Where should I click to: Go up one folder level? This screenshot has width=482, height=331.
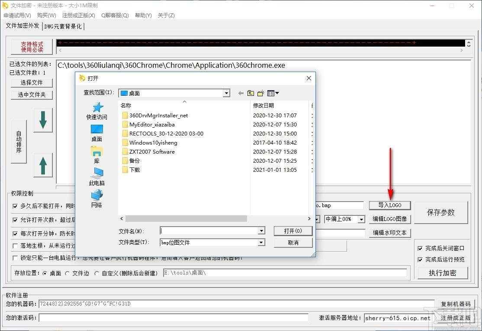pyautogui.click(x=251, y=93)
